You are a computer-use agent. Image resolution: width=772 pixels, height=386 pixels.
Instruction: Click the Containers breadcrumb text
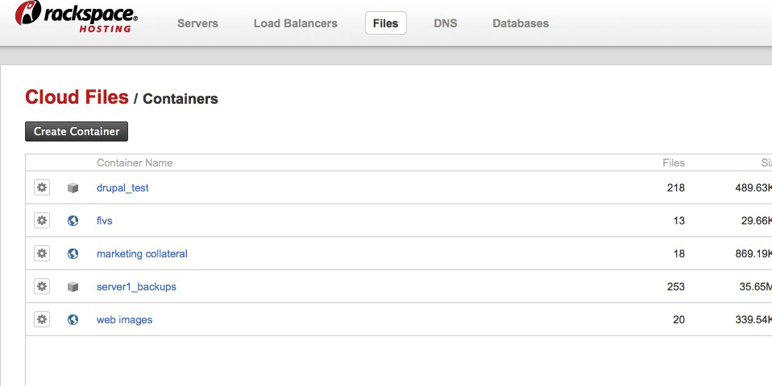pyautogui.click(x=181, y=99)
